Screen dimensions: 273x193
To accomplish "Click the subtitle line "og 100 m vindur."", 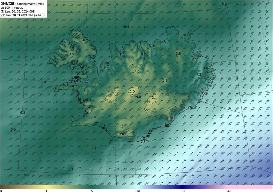I will pos(12,8).
